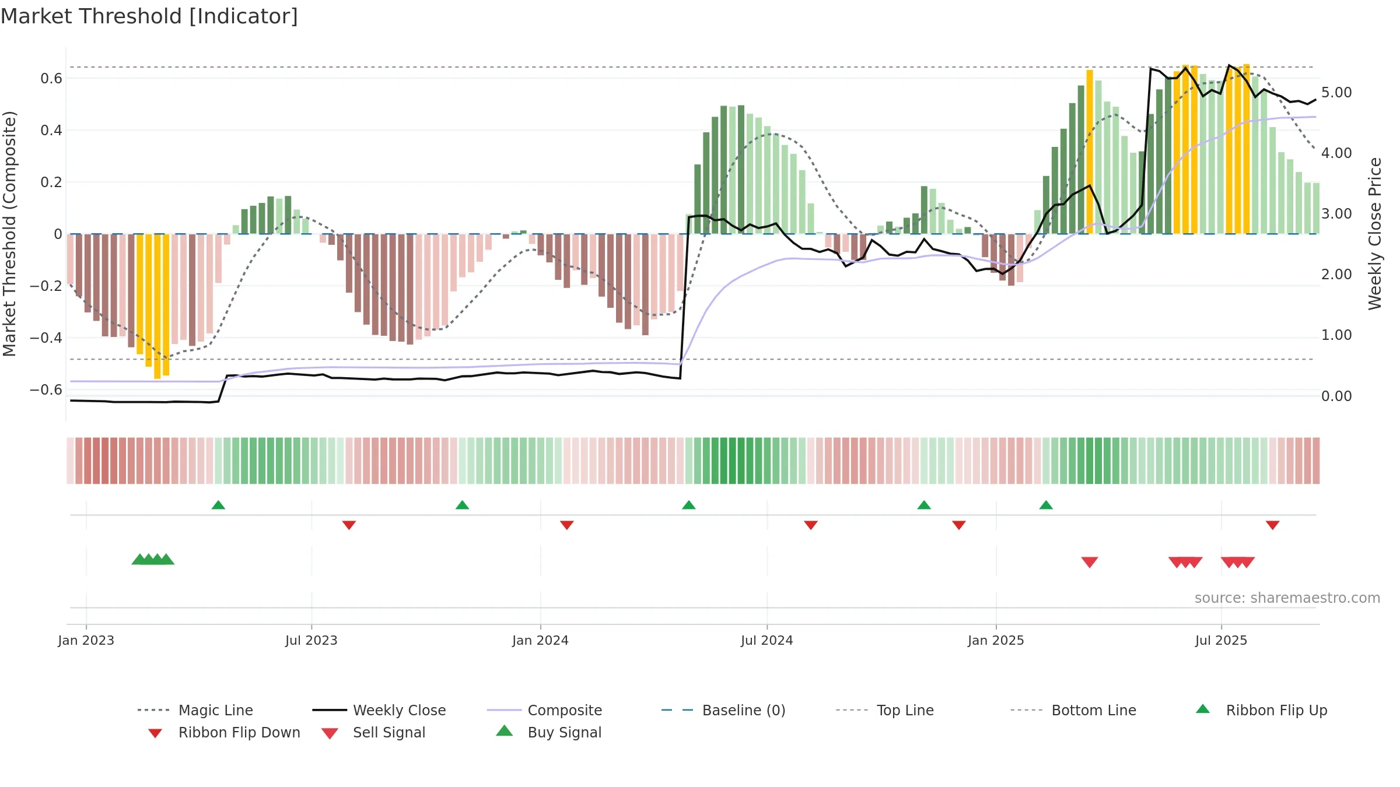Toggle the Buy Signal legend entry
Screen dimensions: 1400x787
tap(548, 732)
